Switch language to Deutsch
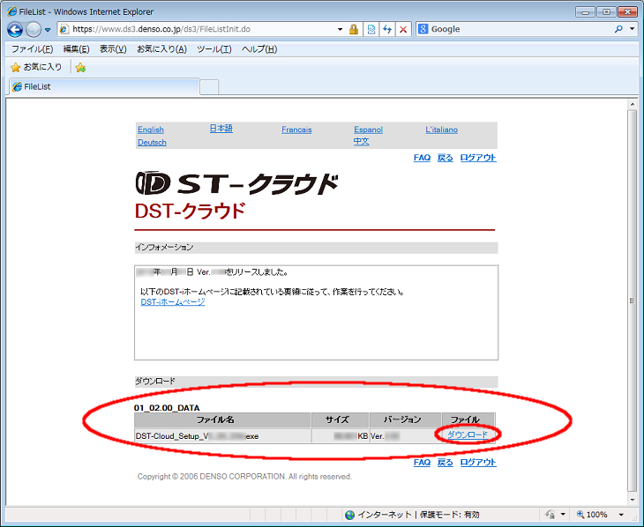 click(x=152, y=143)
